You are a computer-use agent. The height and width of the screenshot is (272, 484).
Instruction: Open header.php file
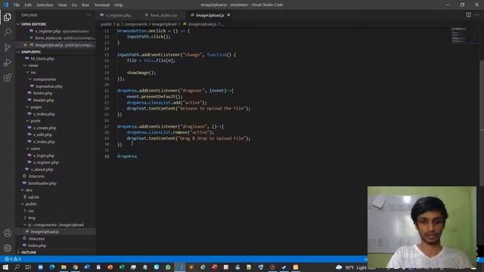43,100
